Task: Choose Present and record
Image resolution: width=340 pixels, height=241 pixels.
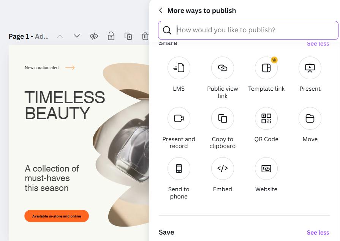Action: click(179, 118)
